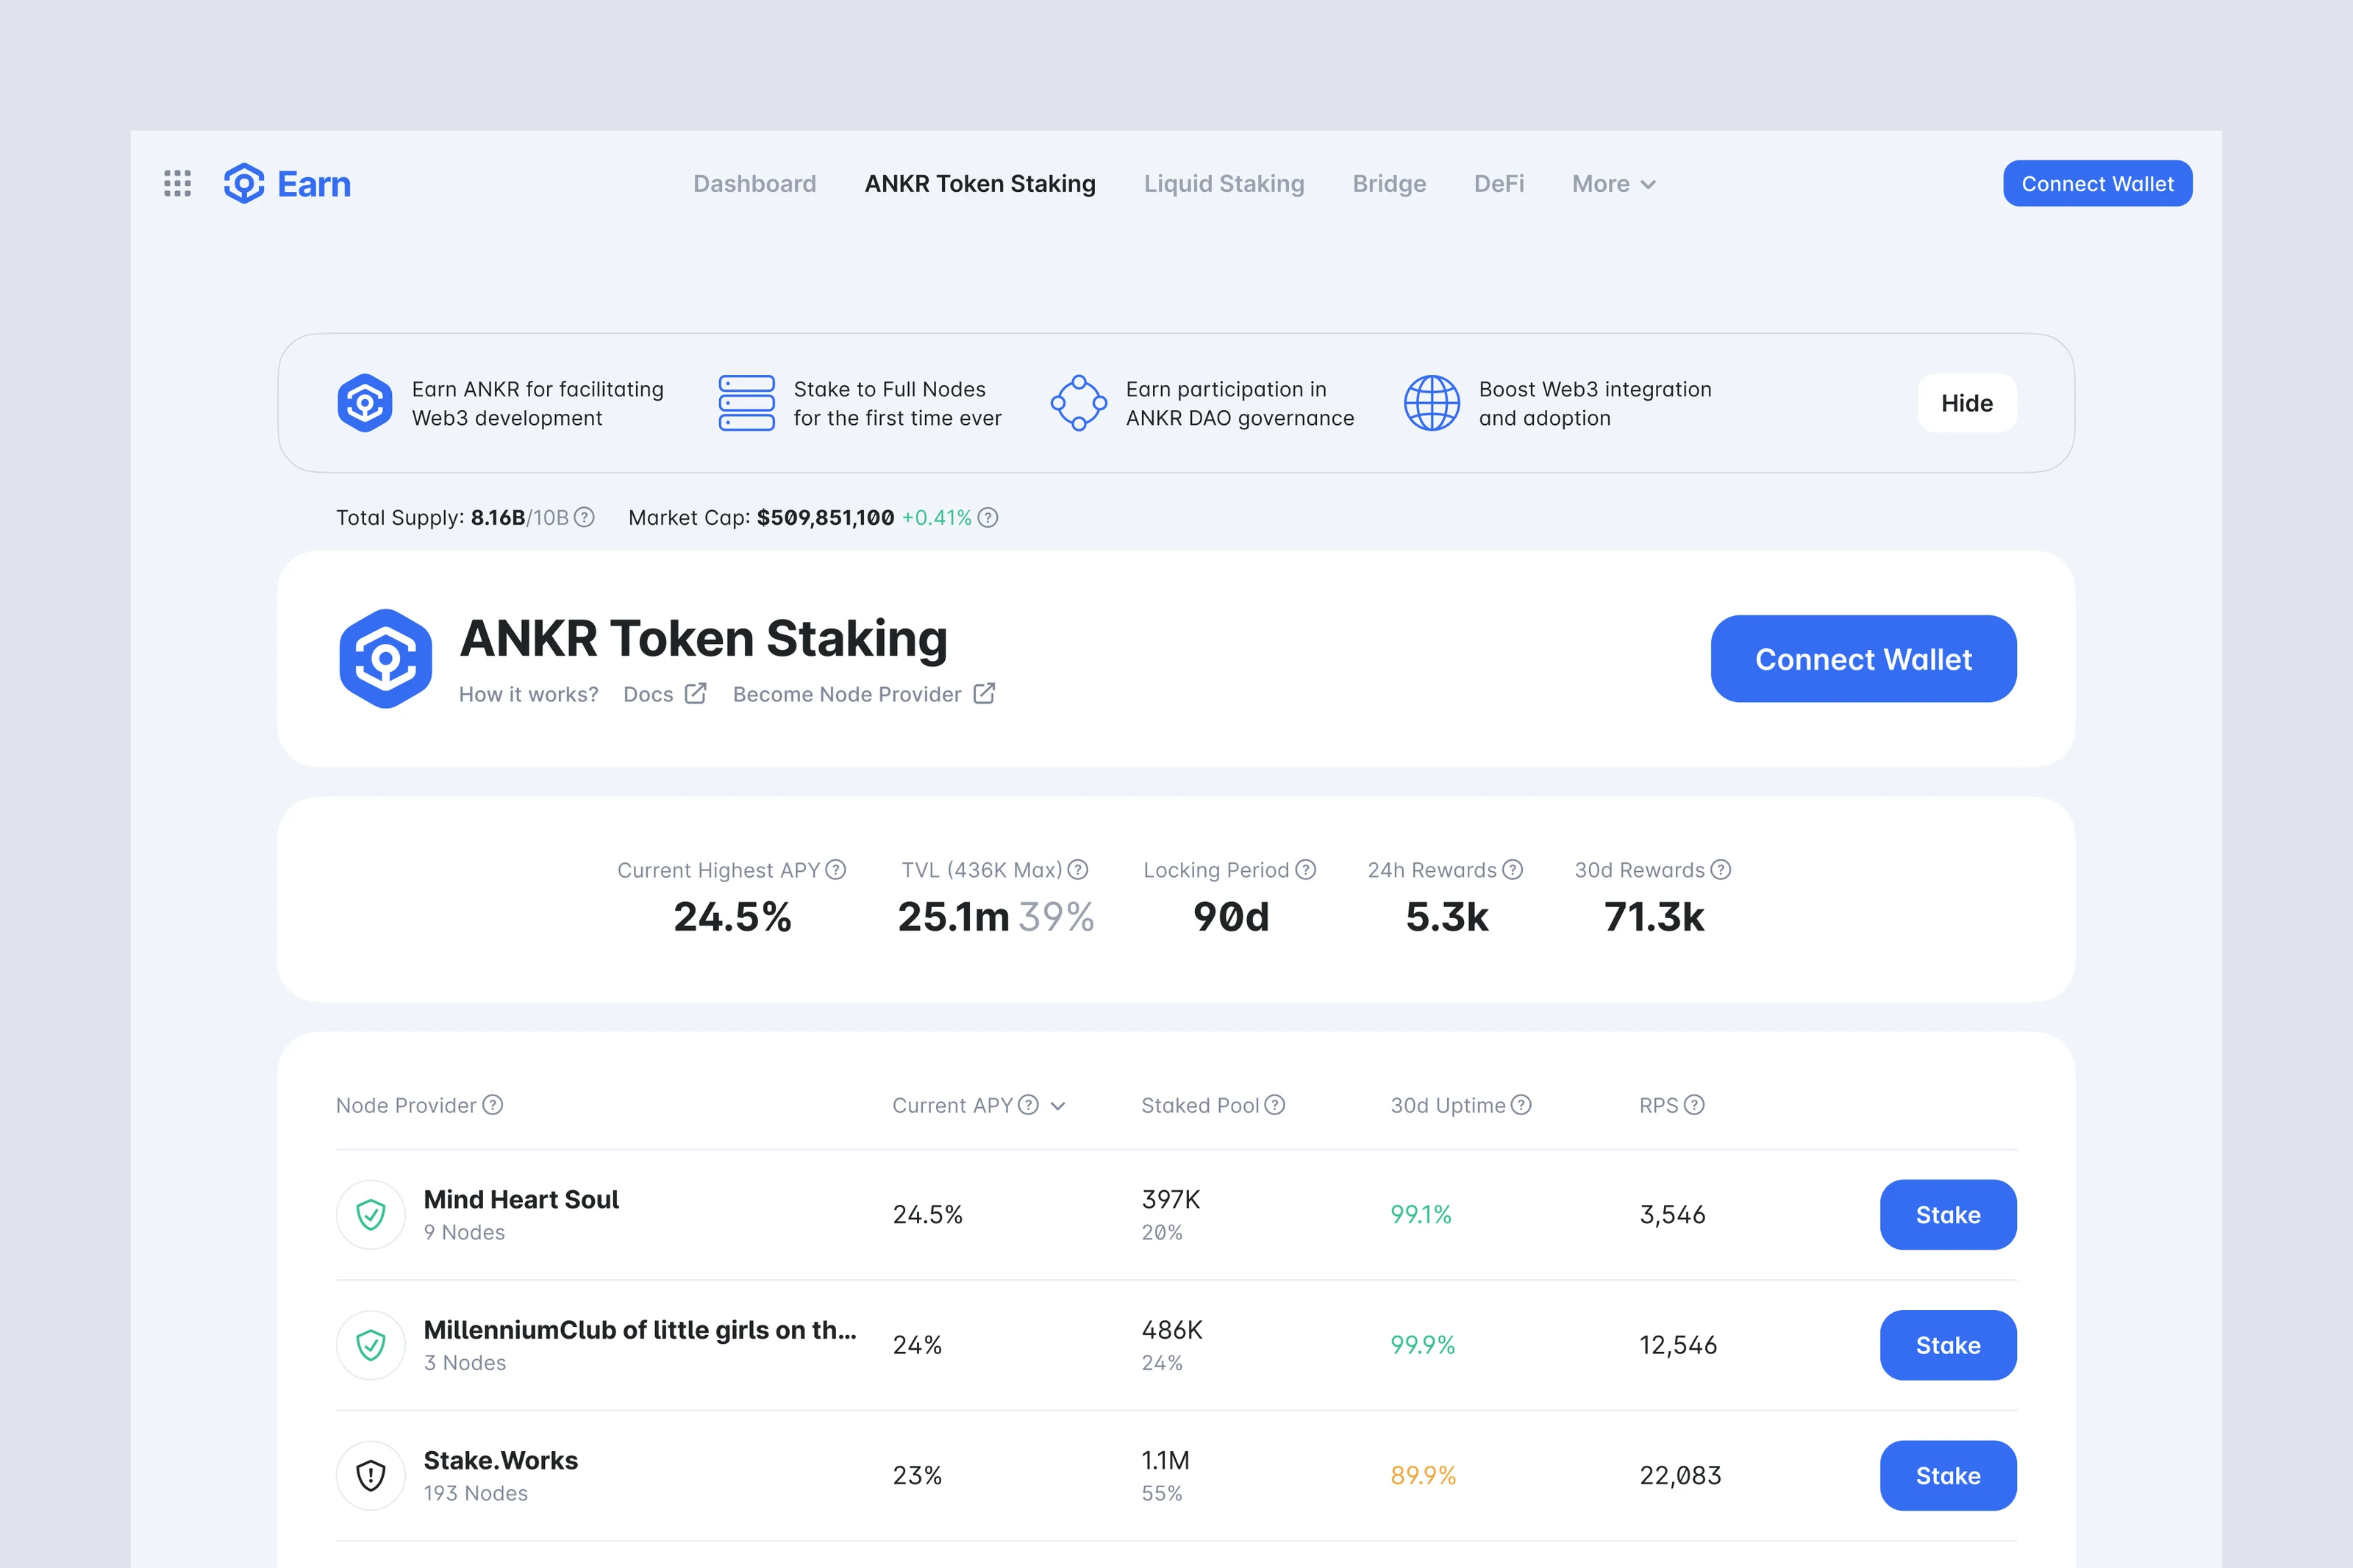Show 30d Rewards info icon
This screenshot has height=1568, width=2353.
click(x=1721, y=869)
